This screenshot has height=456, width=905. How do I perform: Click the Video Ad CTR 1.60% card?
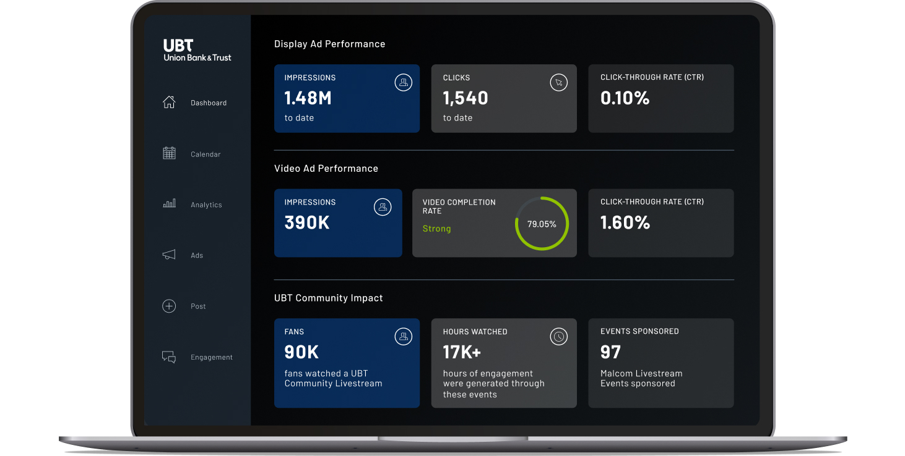point(660,222)
